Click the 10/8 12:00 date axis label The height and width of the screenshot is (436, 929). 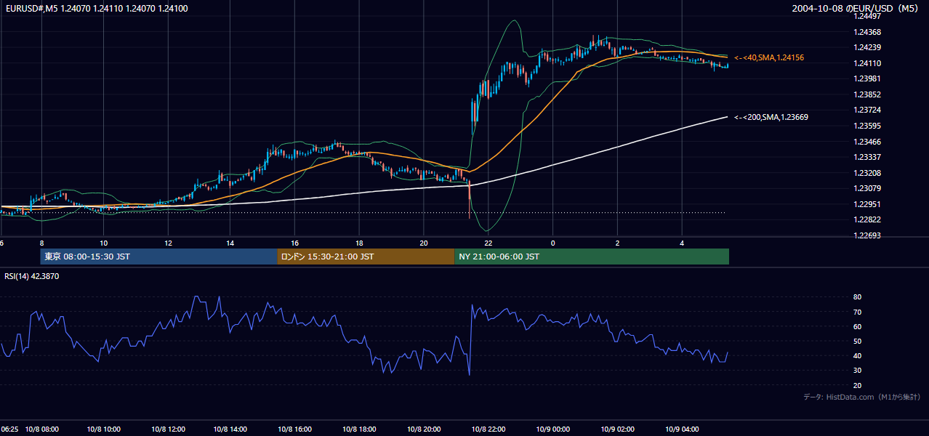tap(169, 429)
